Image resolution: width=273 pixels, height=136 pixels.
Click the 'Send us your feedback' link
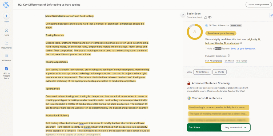pyautogui.click(x=243, y=49)
